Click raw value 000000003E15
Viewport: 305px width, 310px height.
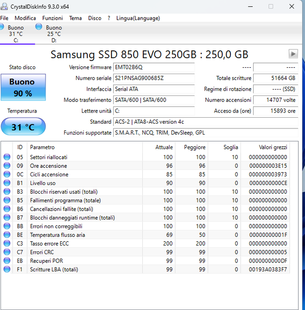coord(268,166)
